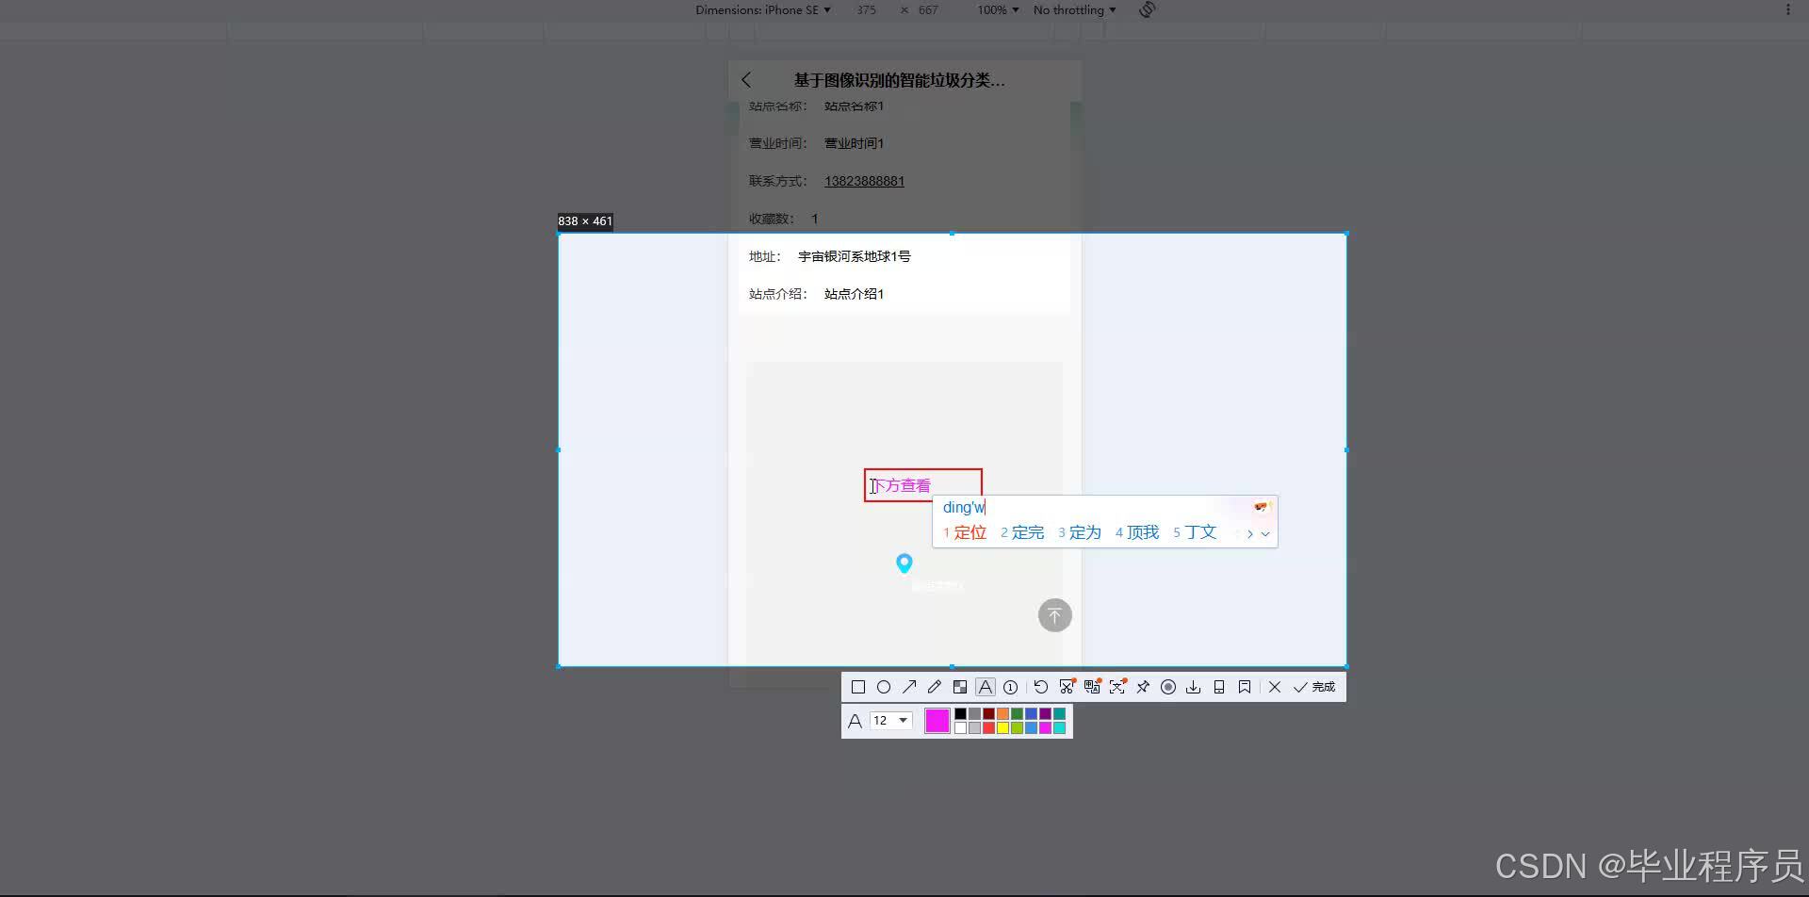Click the viewport width field 375
1809x897 pixels.
point(866,10)
